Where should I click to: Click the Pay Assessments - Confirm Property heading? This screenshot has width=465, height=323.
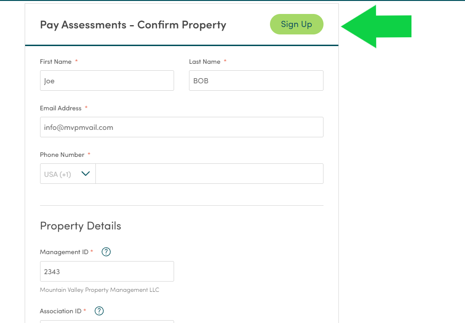pos(133,25)
